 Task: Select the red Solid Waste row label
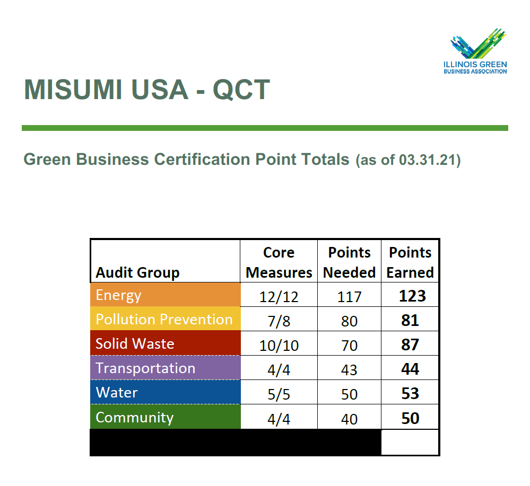click(x=166, y=343)
